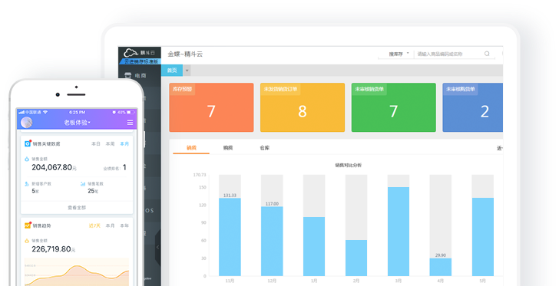Switch to the 购货 tab
The height and width of the screenshot is (286, 559).
[x=228, y=148]
